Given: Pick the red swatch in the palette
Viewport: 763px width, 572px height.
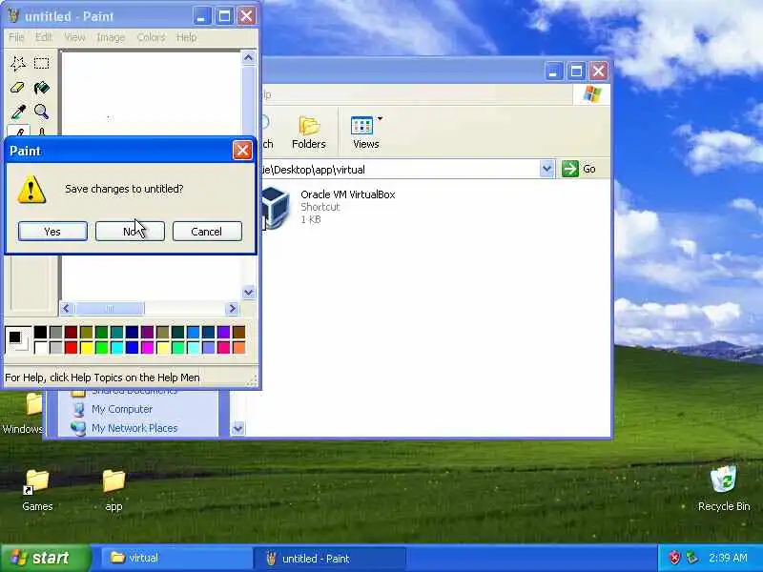Looking at the screenshot, I should pyautogui.click(x=71, y=347).
